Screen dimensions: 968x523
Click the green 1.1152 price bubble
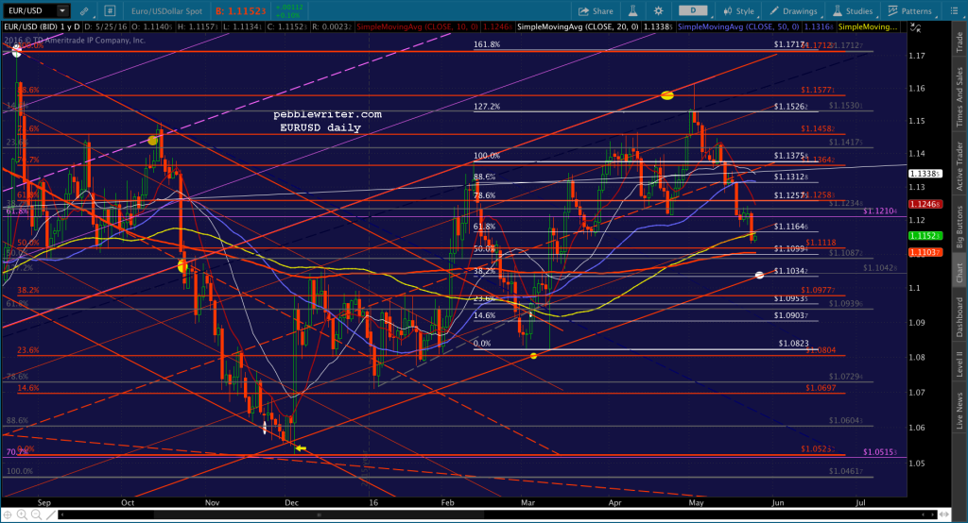click(x=925, y=236)
